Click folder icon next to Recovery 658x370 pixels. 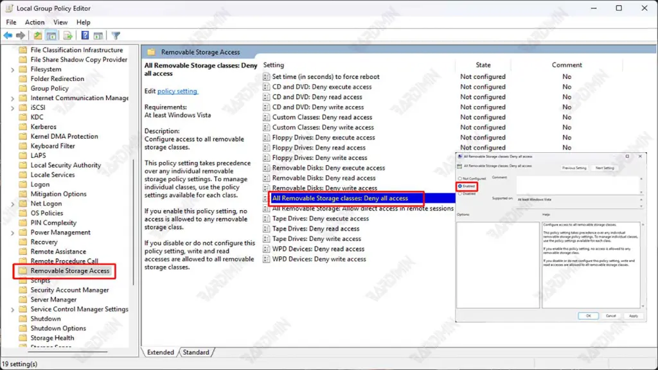pyautogui.click(x=23, y=242)
